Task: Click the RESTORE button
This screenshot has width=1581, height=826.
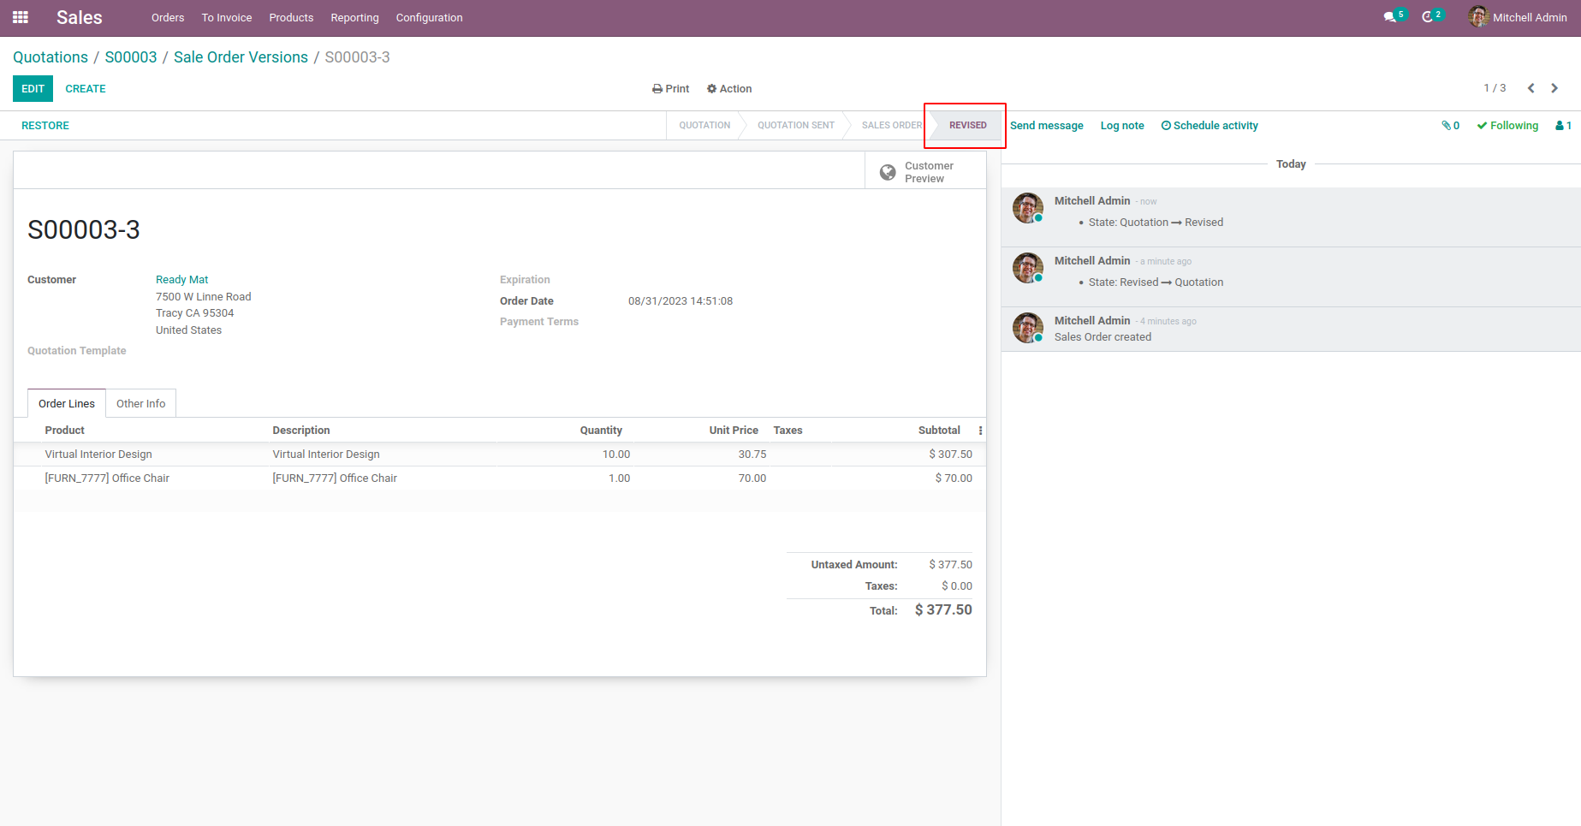Action: (45, 126)
